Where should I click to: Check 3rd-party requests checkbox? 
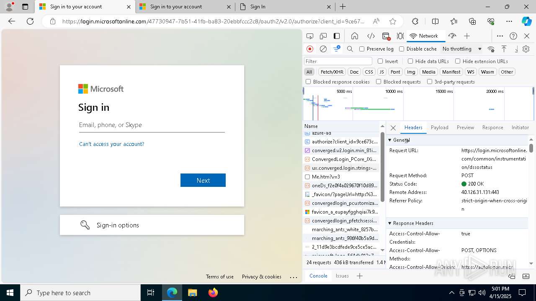pyautogui.click(x=430, y=82)
